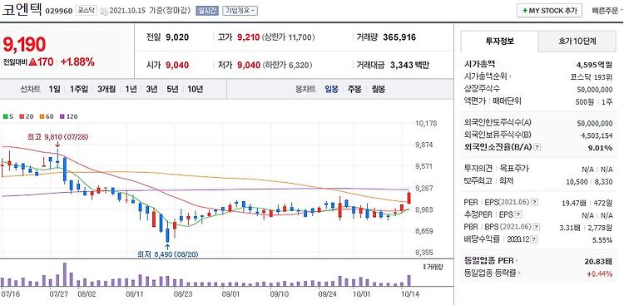Select the 1주일 line chart period

[78, 89]
